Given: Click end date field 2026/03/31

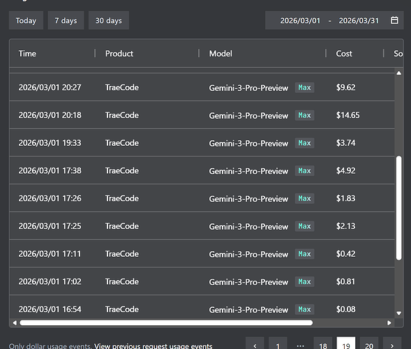Looking at the screenshot, I should click(x=359, y=20).
